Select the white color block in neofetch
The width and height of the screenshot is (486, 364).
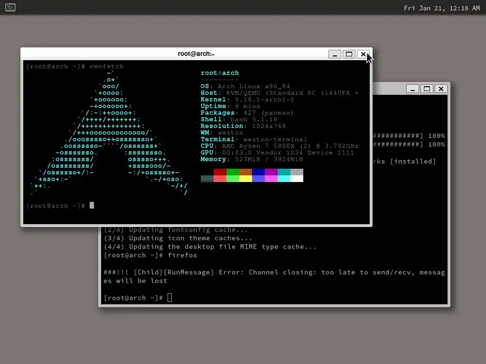(x=297, y=179)
